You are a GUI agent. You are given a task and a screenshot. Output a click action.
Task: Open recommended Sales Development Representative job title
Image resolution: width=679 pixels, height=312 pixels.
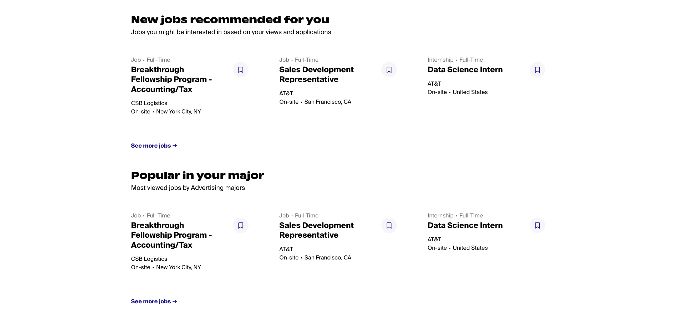coord(316,74)
